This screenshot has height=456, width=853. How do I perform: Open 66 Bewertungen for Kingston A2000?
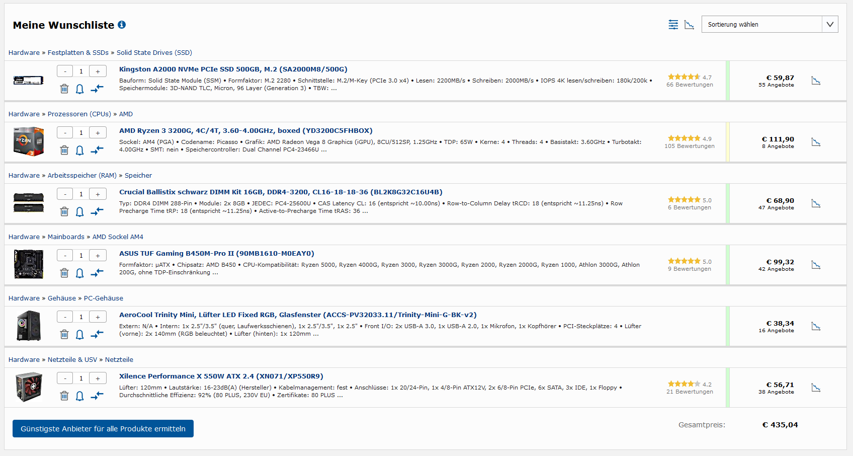[x=690, y=85]
